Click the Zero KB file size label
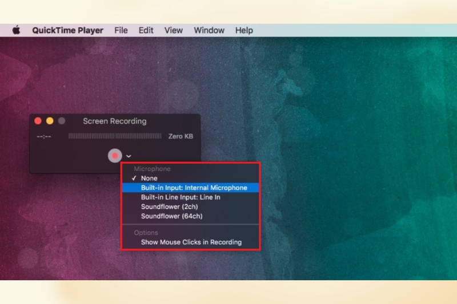The width and height of the screenshot is (457, 304). (181, 136)
